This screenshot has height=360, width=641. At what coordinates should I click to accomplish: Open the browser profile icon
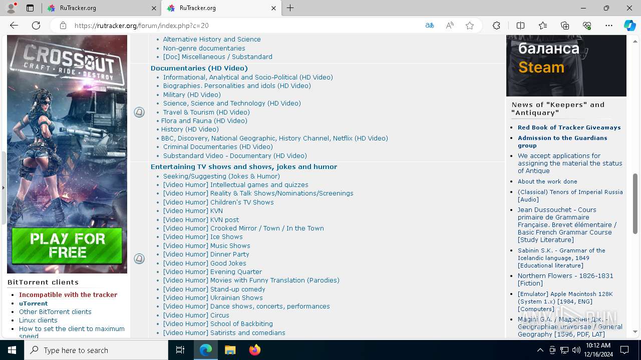pos(11,8)
